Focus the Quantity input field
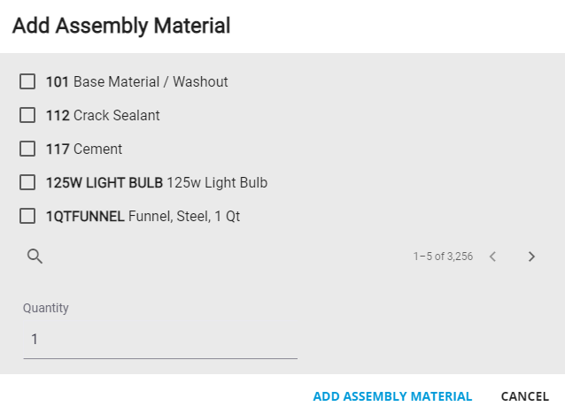The image size is (565, 414). (x=160, y=339)
